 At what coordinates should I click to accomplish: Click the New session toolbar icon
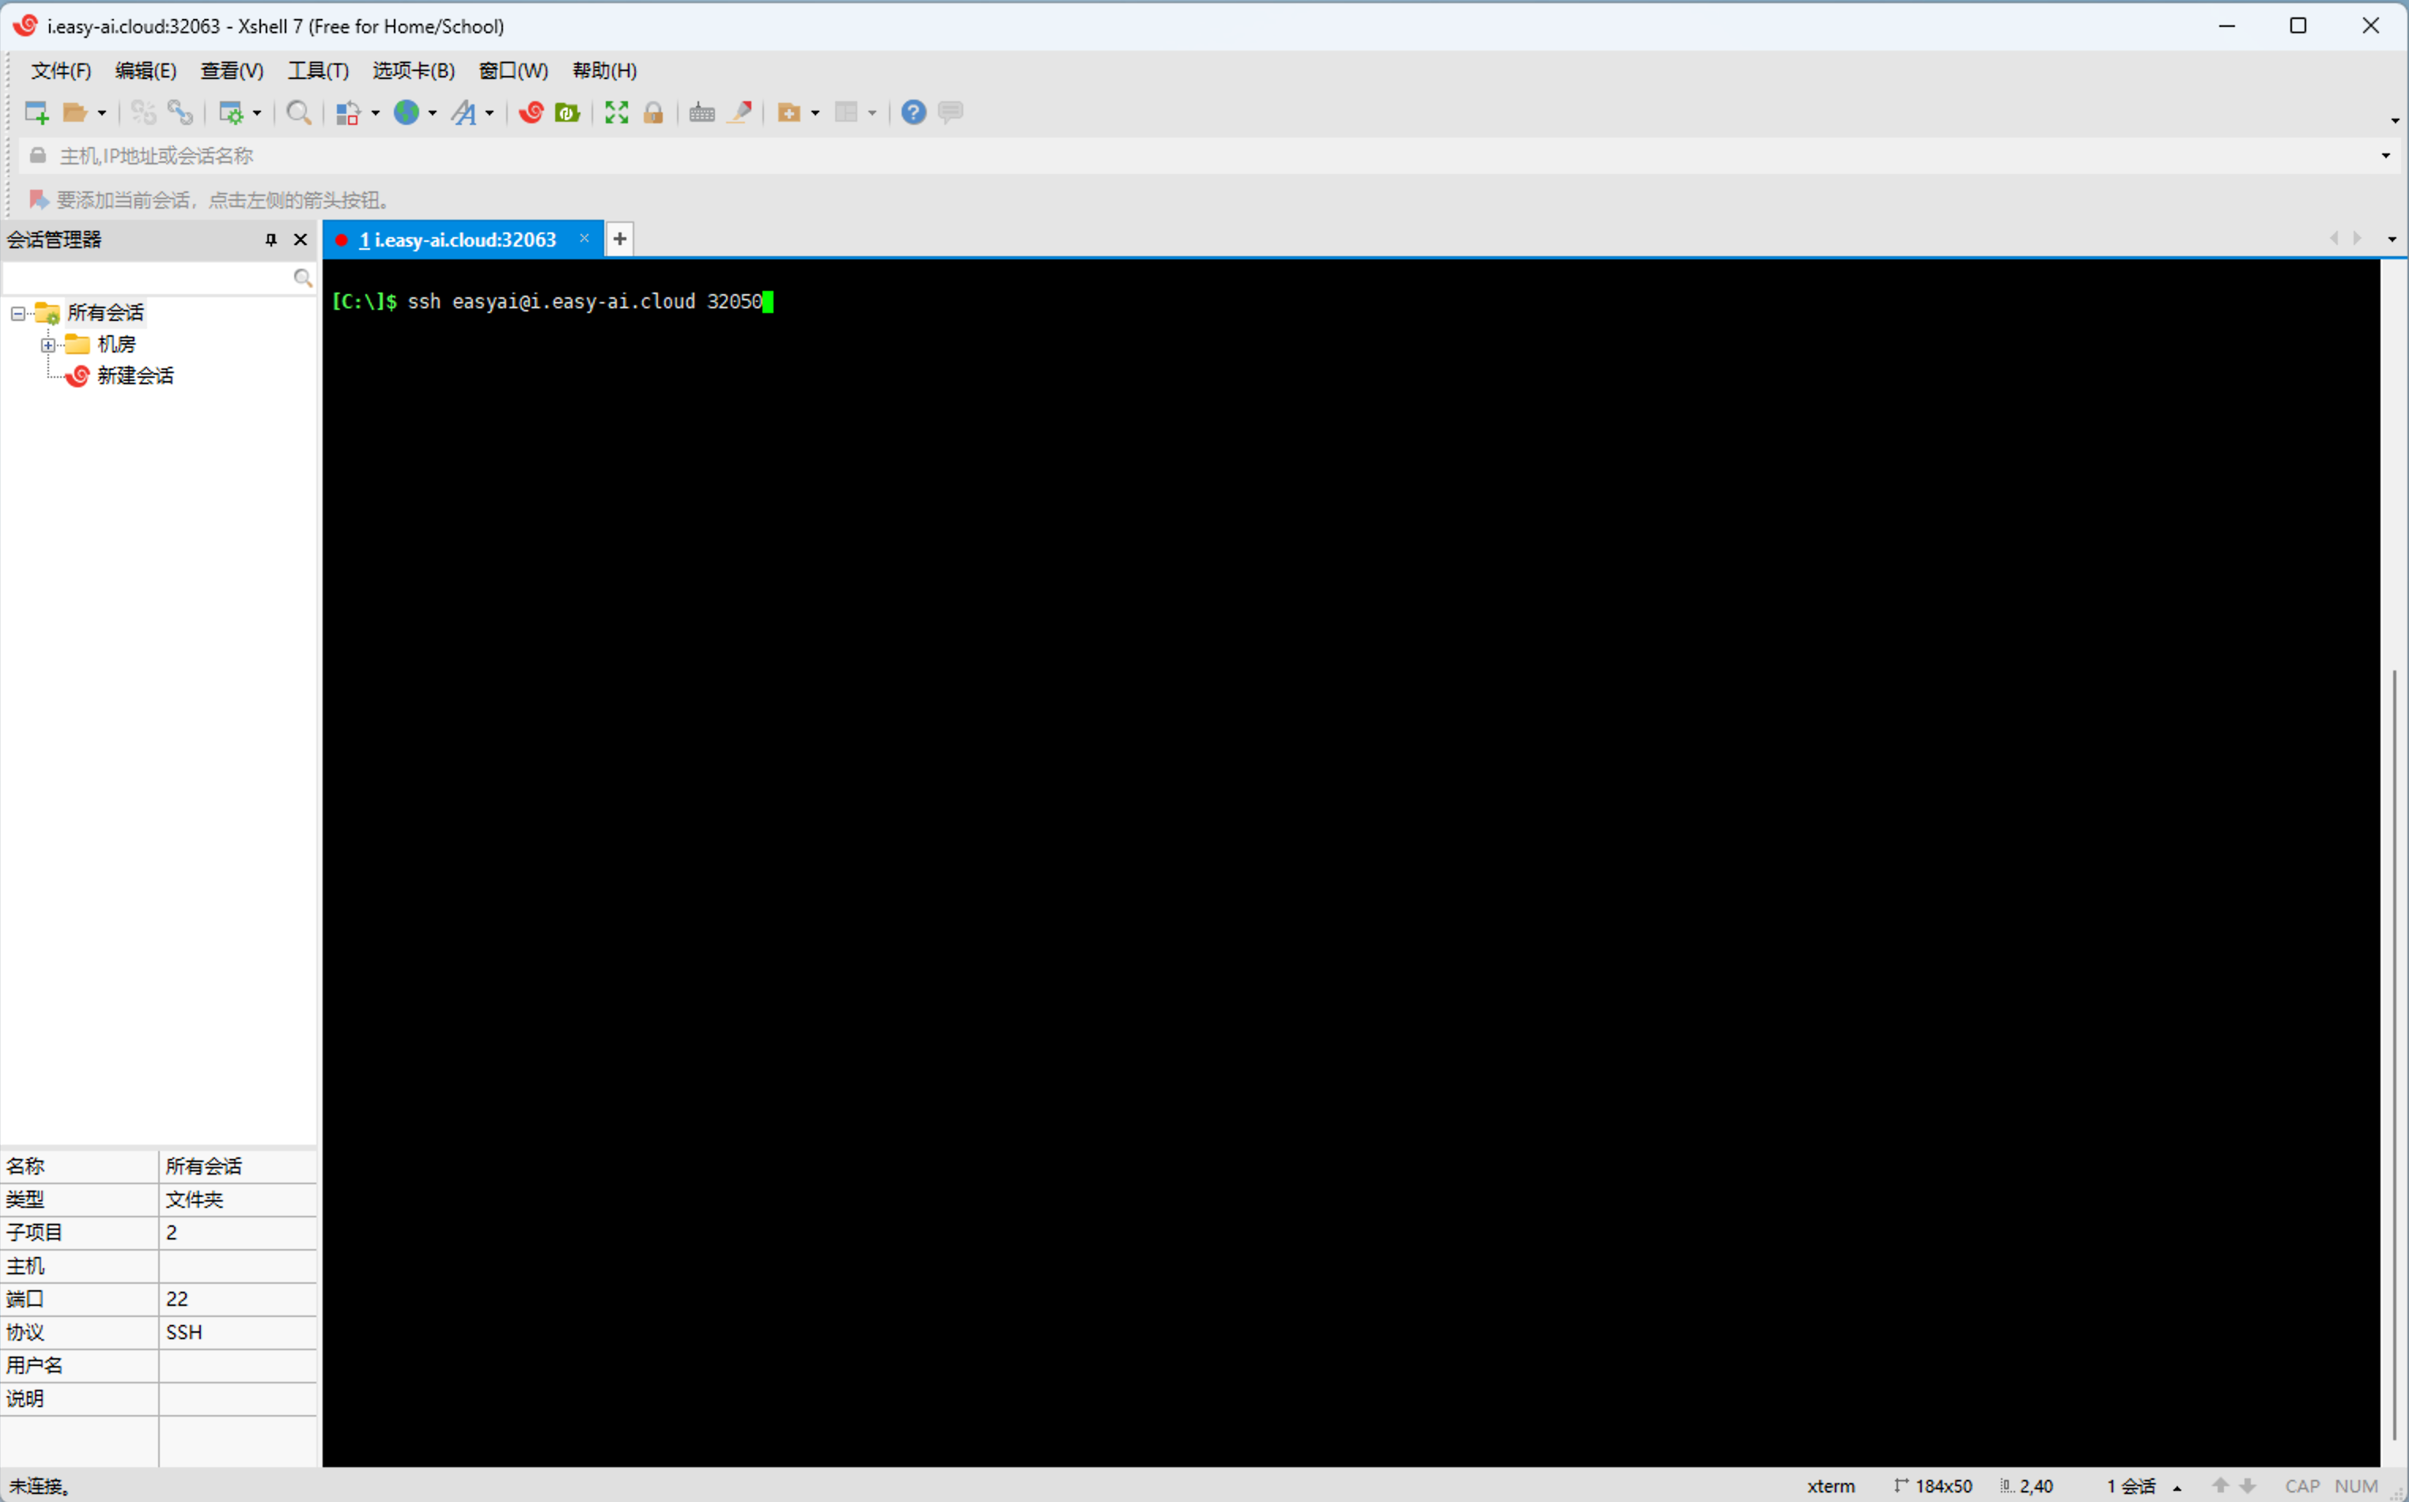[36, 112]
